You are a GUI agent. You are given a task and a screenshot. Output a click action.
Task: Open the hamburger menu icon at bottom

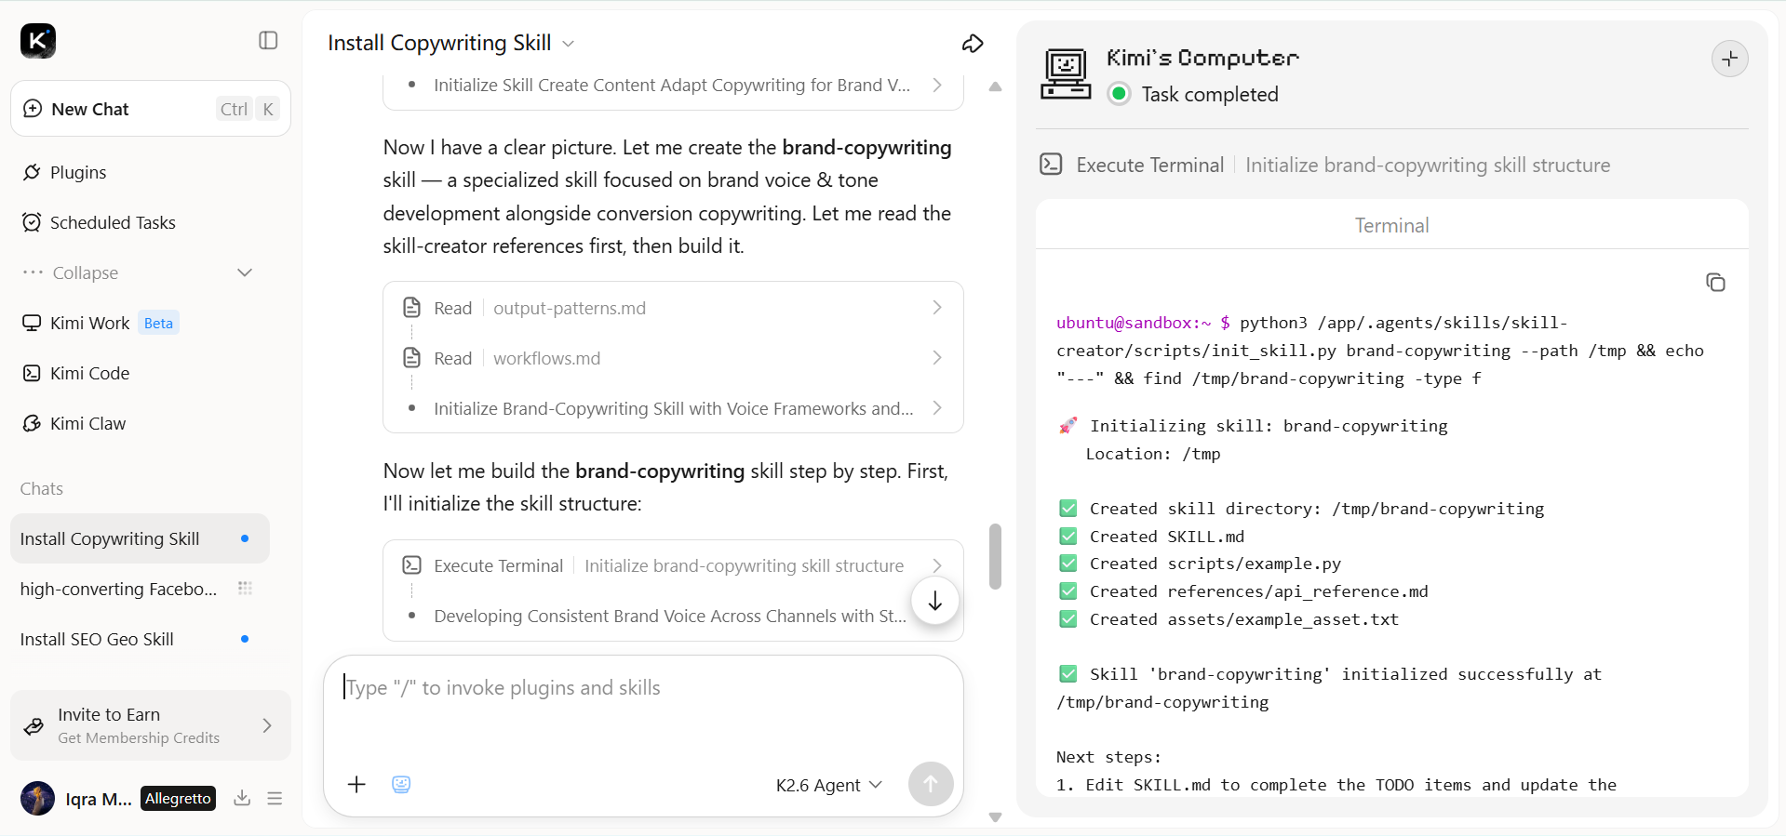(275, 798)
